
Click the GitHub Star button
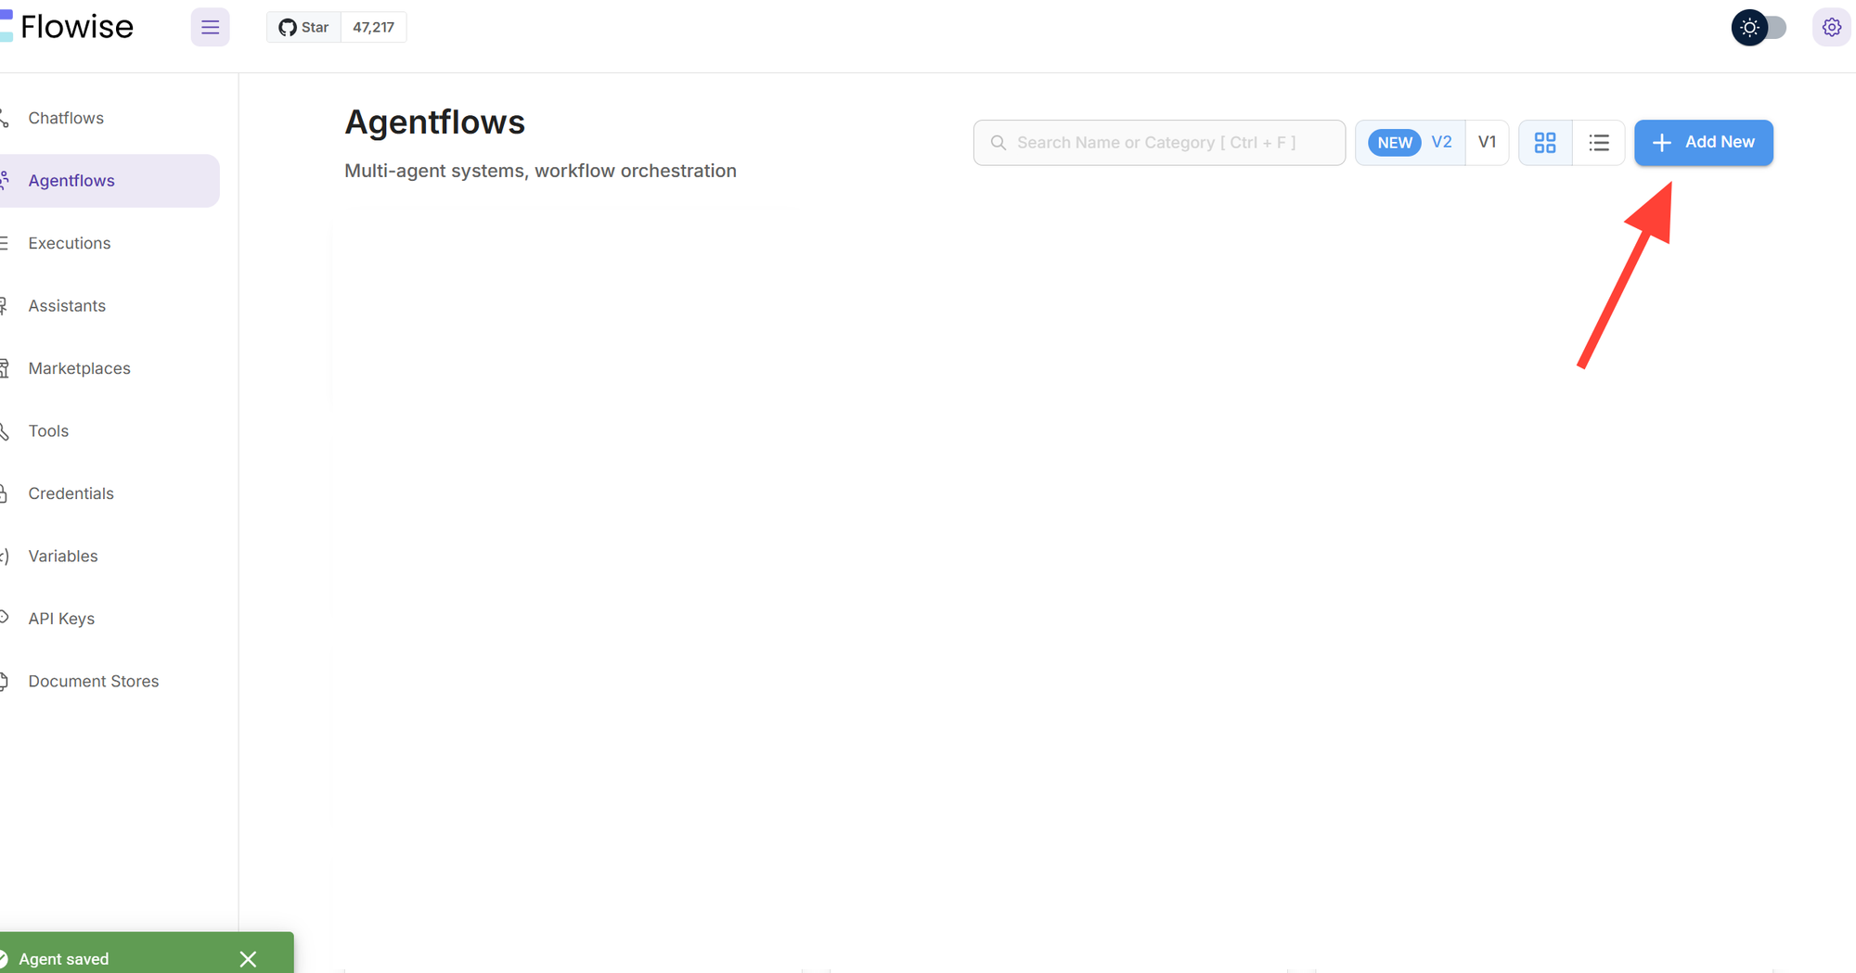click(303, 28)
